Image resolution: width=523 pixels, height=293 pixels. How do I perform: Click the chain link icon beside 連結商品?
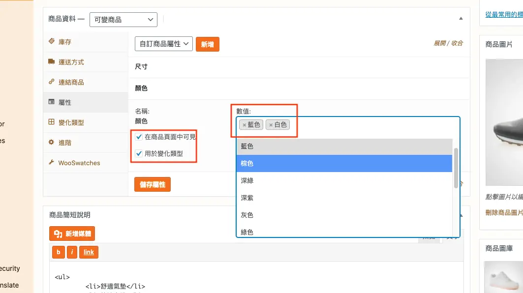(x=51, y=82)
